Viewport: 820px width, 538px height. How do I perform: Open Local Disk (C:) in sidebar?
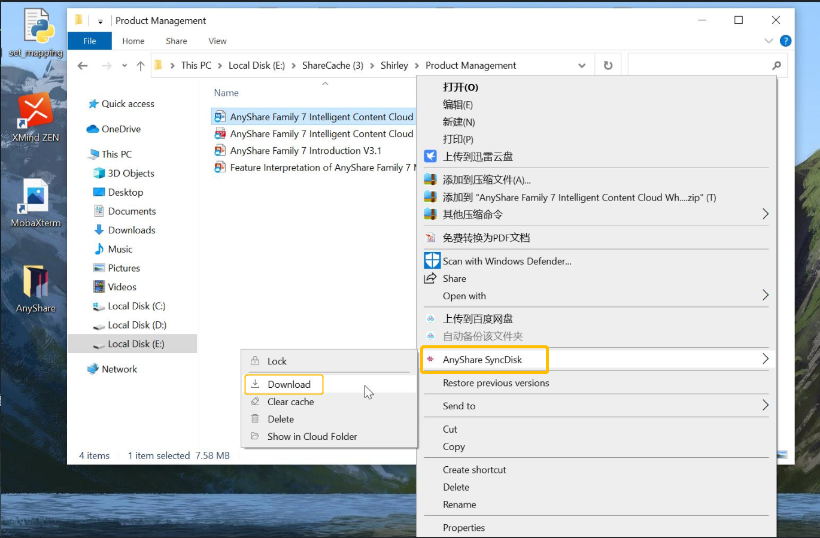pyautogui.click(x=136, y=306)
